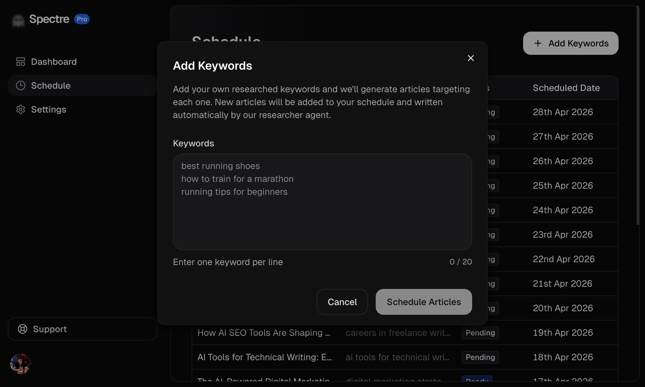
Task: Click the Schedule clock icon
Action: click(x=20, y=85)
